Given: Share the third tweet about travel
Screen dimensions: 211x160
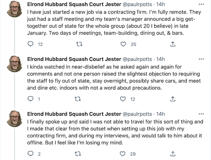Looking at the screenshot, I should coord(173,154).
